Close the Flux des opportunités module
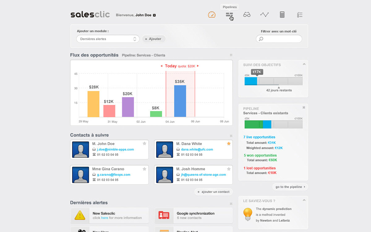This screenshot has width=371, height=232. [x=231, y=55]
